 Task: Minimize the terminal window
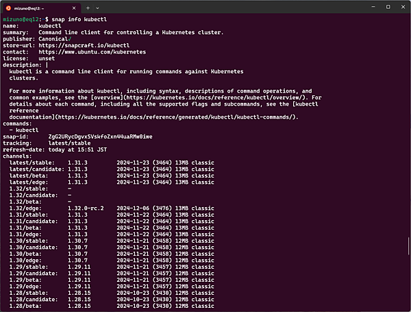369,7
